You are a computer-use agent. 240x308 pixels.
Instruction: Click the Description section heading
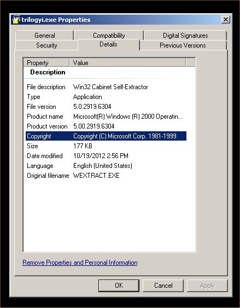coord(48,72)
